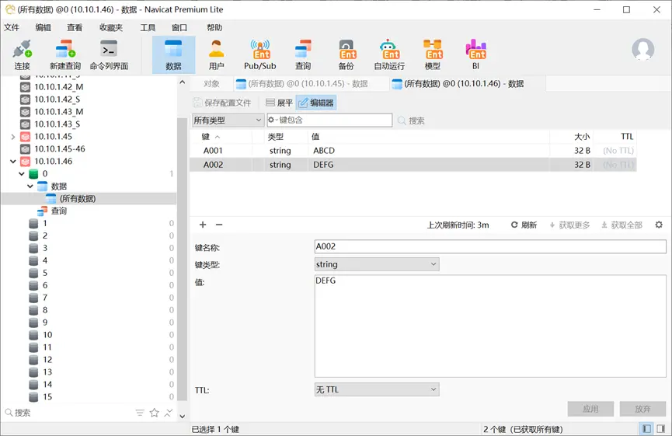Click the key contains (键包含) filter field
The width and height of the screenshot is (672, 436).
pos(329,120)
